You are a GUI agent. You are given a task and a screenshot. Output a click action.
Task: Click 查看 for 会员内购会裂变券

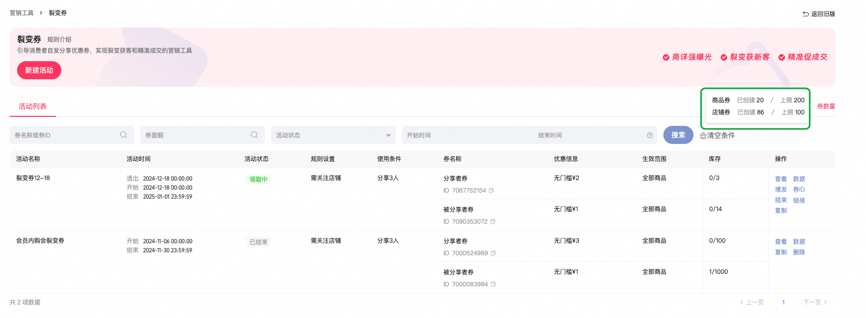pos(781,242)
